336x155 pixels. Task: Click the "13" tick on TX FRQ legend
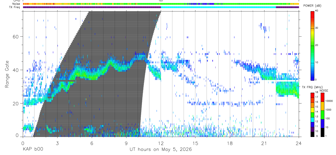click(317, 117)
